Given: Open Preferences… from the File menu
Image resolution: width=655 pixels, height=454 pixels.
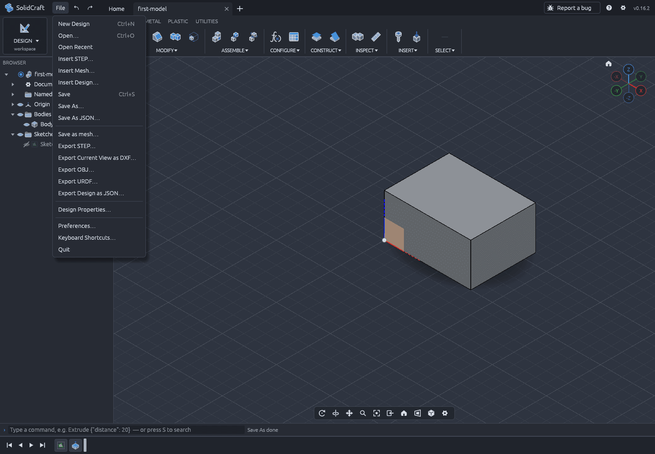Looking at the screenshot, I should (99, 226).
